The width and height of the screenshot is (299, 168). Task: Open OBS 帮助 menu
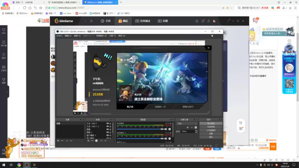122,36
